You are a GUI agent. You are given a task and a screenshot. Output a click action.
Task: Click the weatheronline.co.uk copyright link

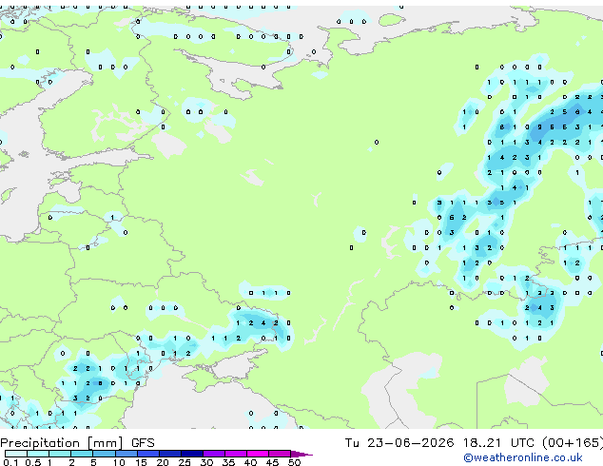tap(523, 457)
